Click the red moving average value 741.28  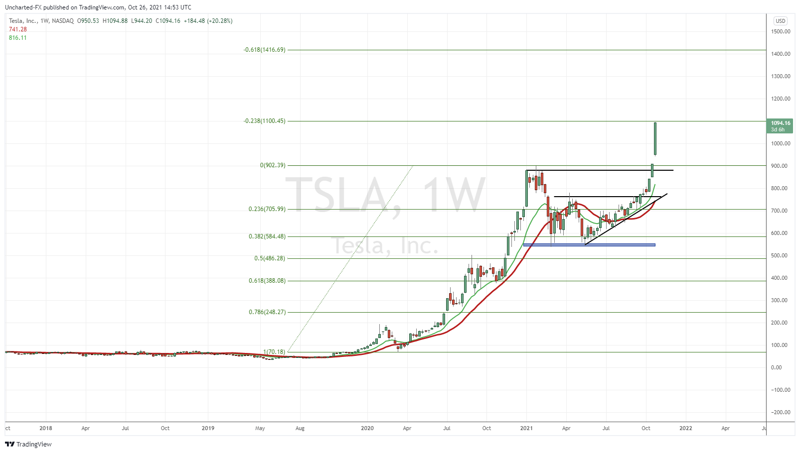[x=18, y=29]
